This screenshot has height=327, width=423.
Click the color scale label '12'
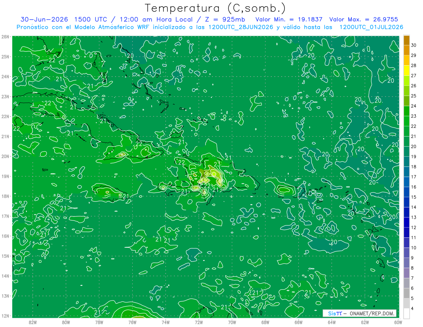point(413,228)
